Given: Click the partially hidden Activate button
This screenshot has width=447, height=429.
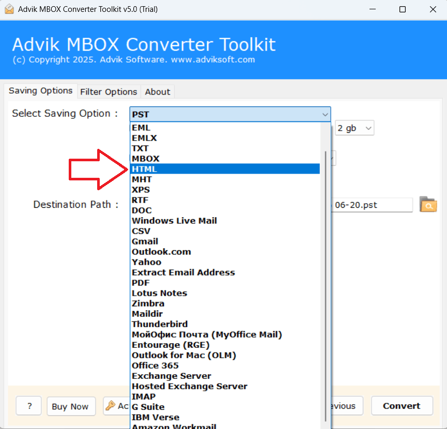Looking at the screenshot, I should (x=116, y=406).
